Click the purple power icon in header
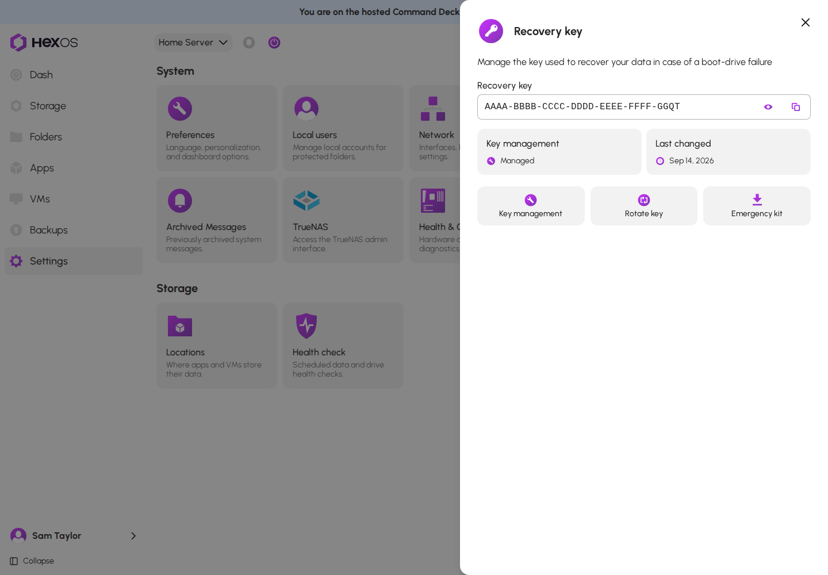828x575 pixels. [274, 43]
